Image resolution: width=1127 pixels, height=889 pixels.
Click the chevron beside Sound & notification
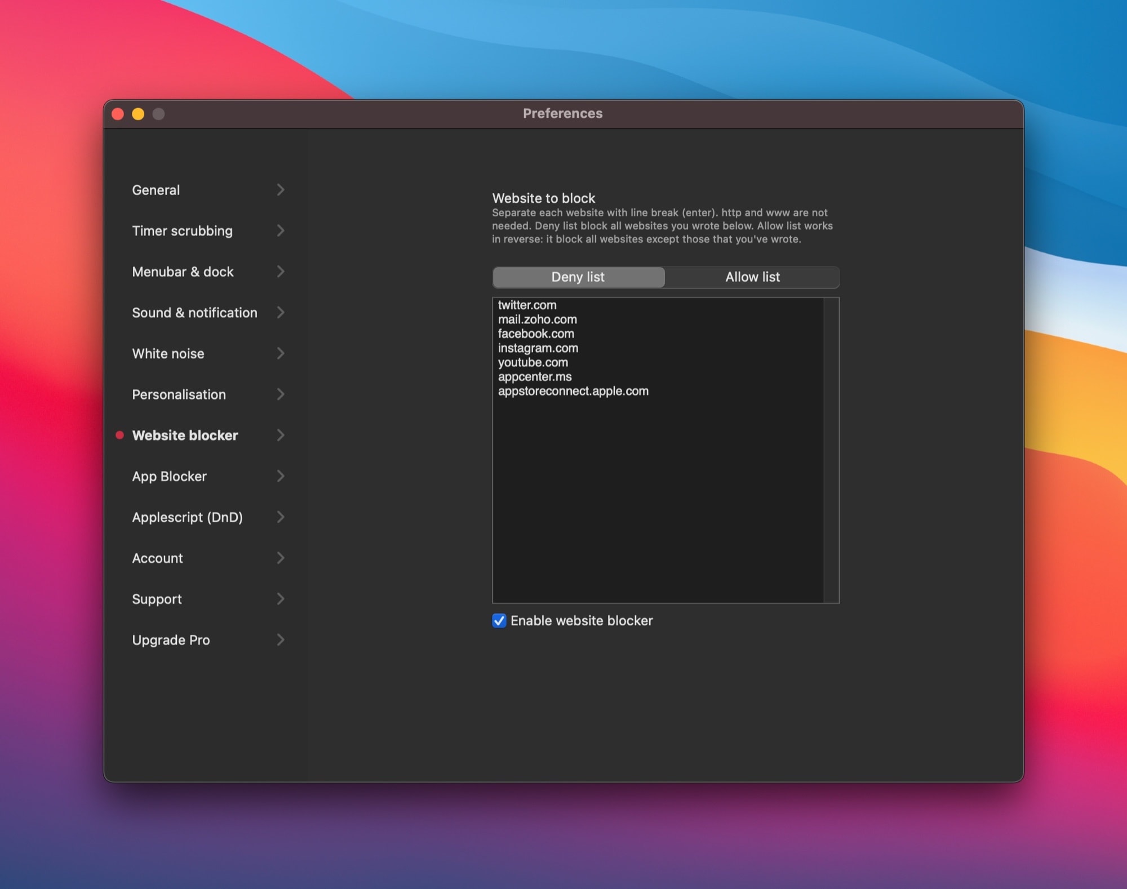[x=280, y=312]
